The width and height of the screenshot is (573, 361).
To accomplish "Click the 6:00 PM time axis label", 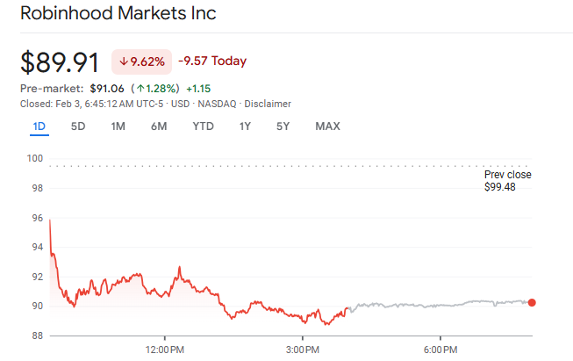I will pos(440,350).
